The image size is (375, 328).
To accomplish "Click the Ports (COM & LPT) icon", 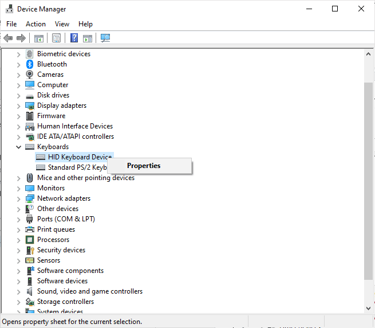I will pyautogui.click(x=29, y=219).
